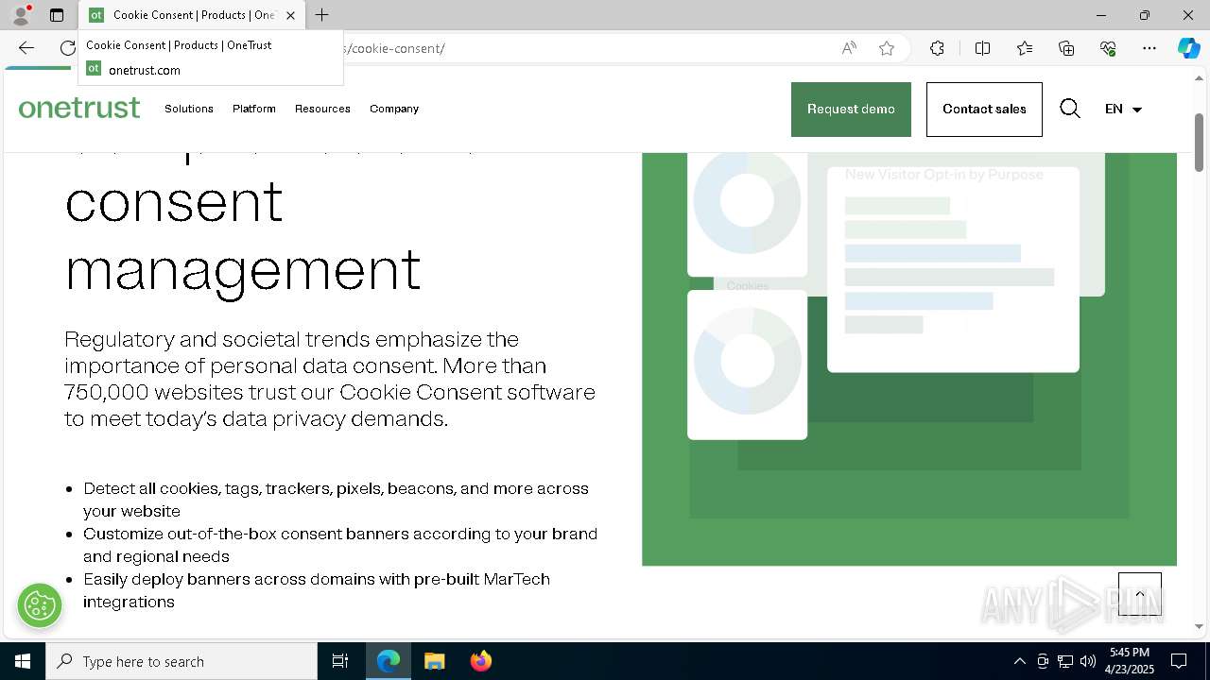The height and width of the screenshot is (680, 1210).
Task: Click the back-to-top arrow button
Action: [1140, 594]
